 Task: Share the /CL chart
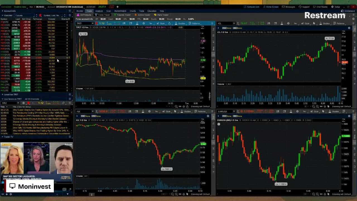click(269, 23)
